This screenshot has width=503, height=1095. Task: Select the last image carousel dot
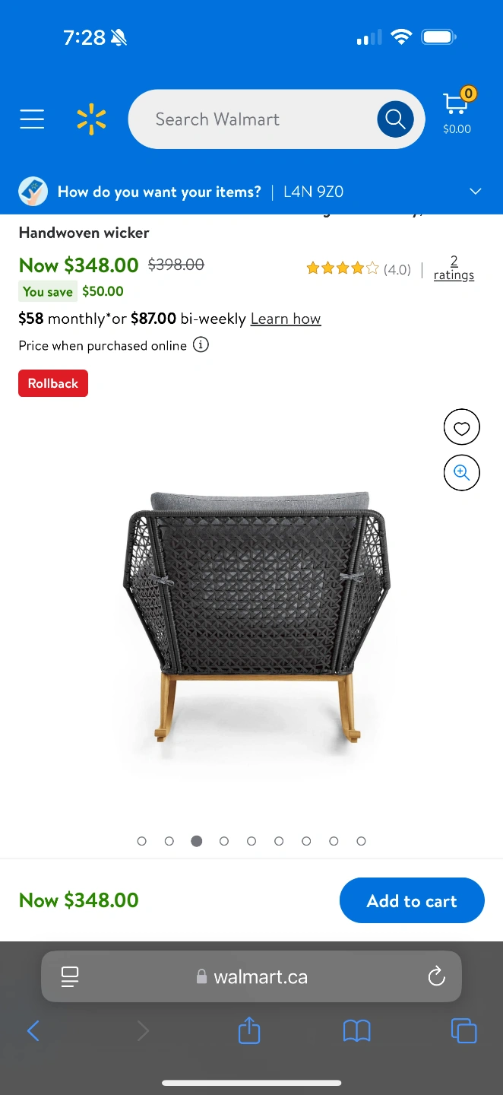point(362,841)
